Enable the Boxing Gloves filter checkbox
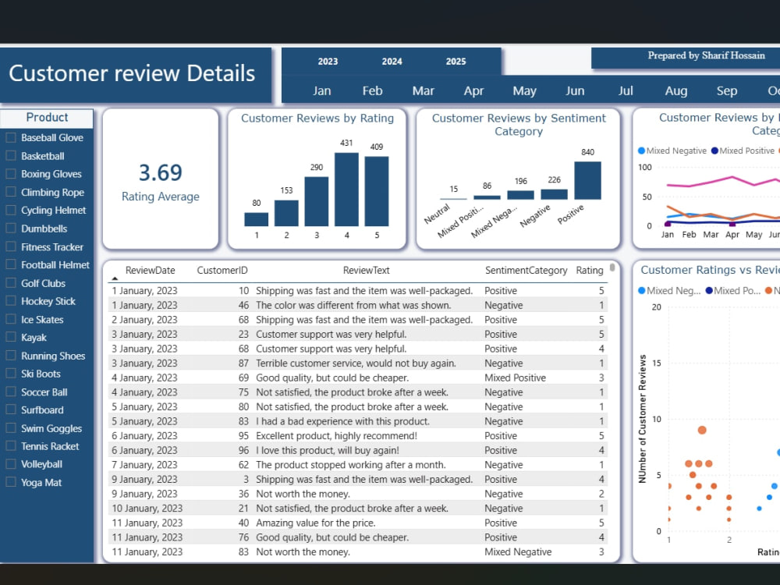 point(10,174)
